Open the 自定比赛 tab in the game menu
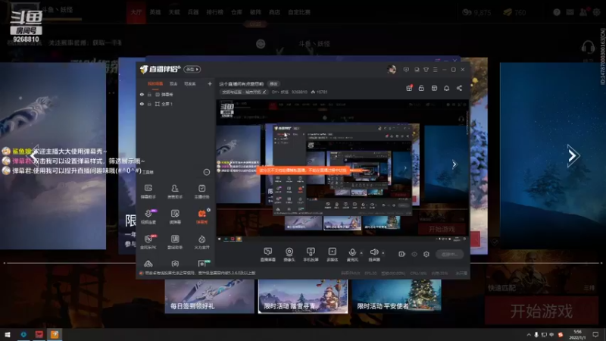This screenshot has width=606, height=341. (x=299, y=12)
